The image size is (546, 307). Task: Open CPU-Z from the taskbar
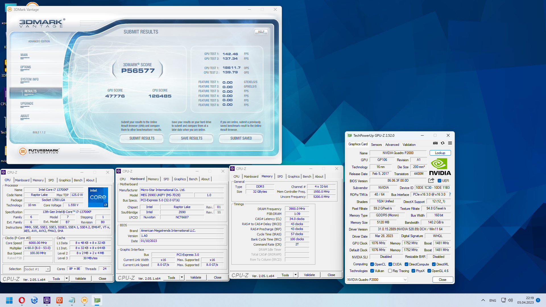click(x=47, y=300)
